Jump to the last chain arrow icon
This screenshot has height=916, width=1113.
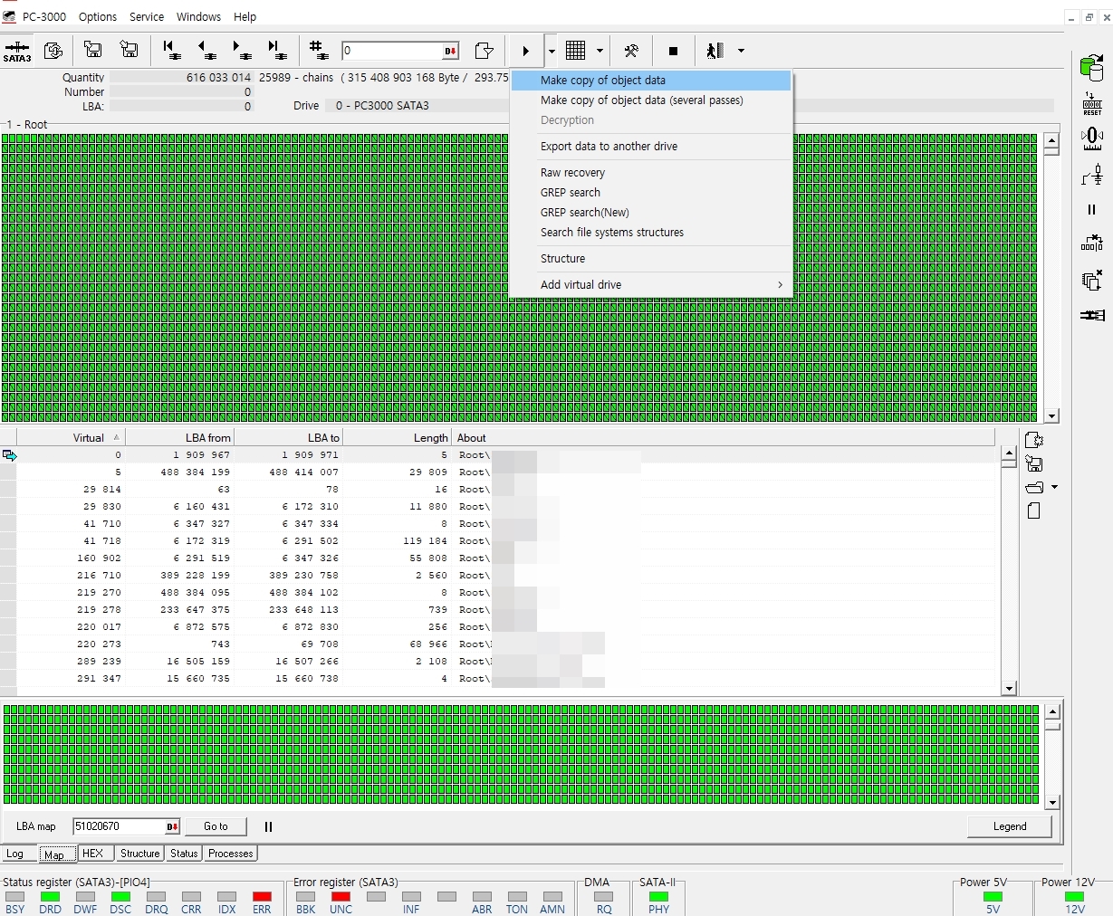[276, 51]
